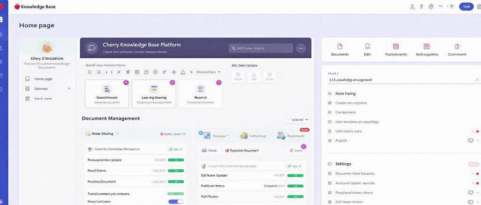Open the tab with the red badge
The image size is (481, 205).
pos(290,135)
